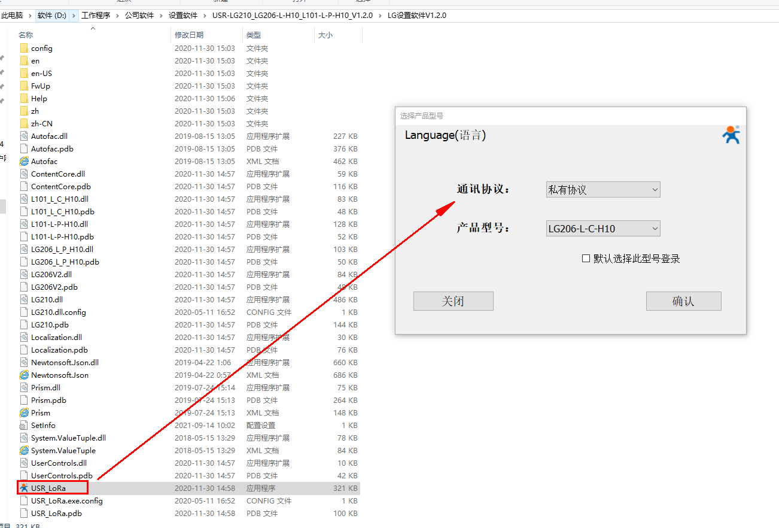779x528 pixels.
Task: Click the SetInfo configuration file icon
Action: pyautogui.click(x=24, y=425)
